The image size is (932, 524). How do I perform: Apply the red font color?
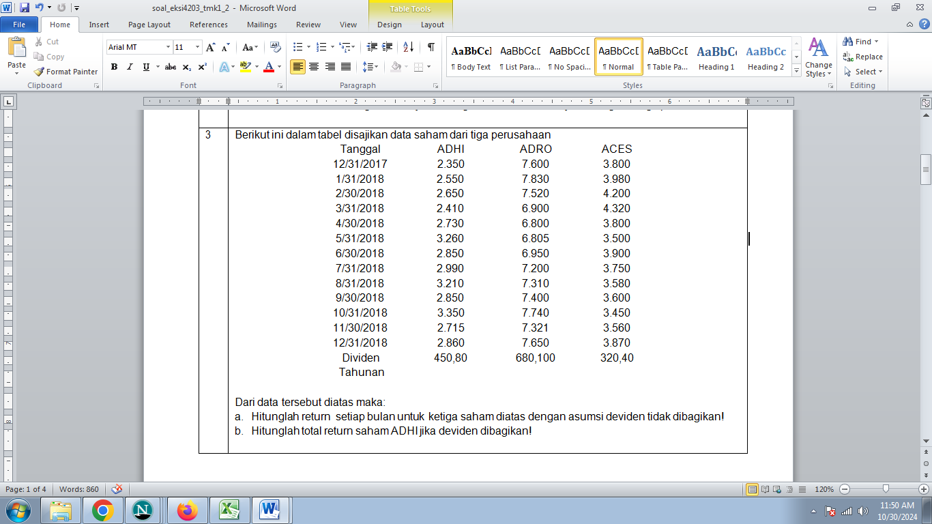pyautogui.click(x=269, y=67)
